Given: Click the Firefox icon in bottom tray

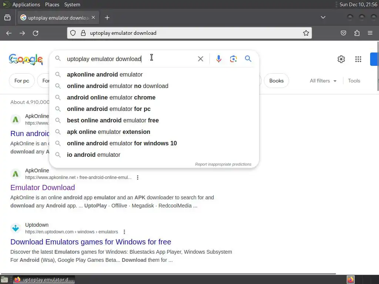Looking at the screenshot, I should tap(351, 280).
